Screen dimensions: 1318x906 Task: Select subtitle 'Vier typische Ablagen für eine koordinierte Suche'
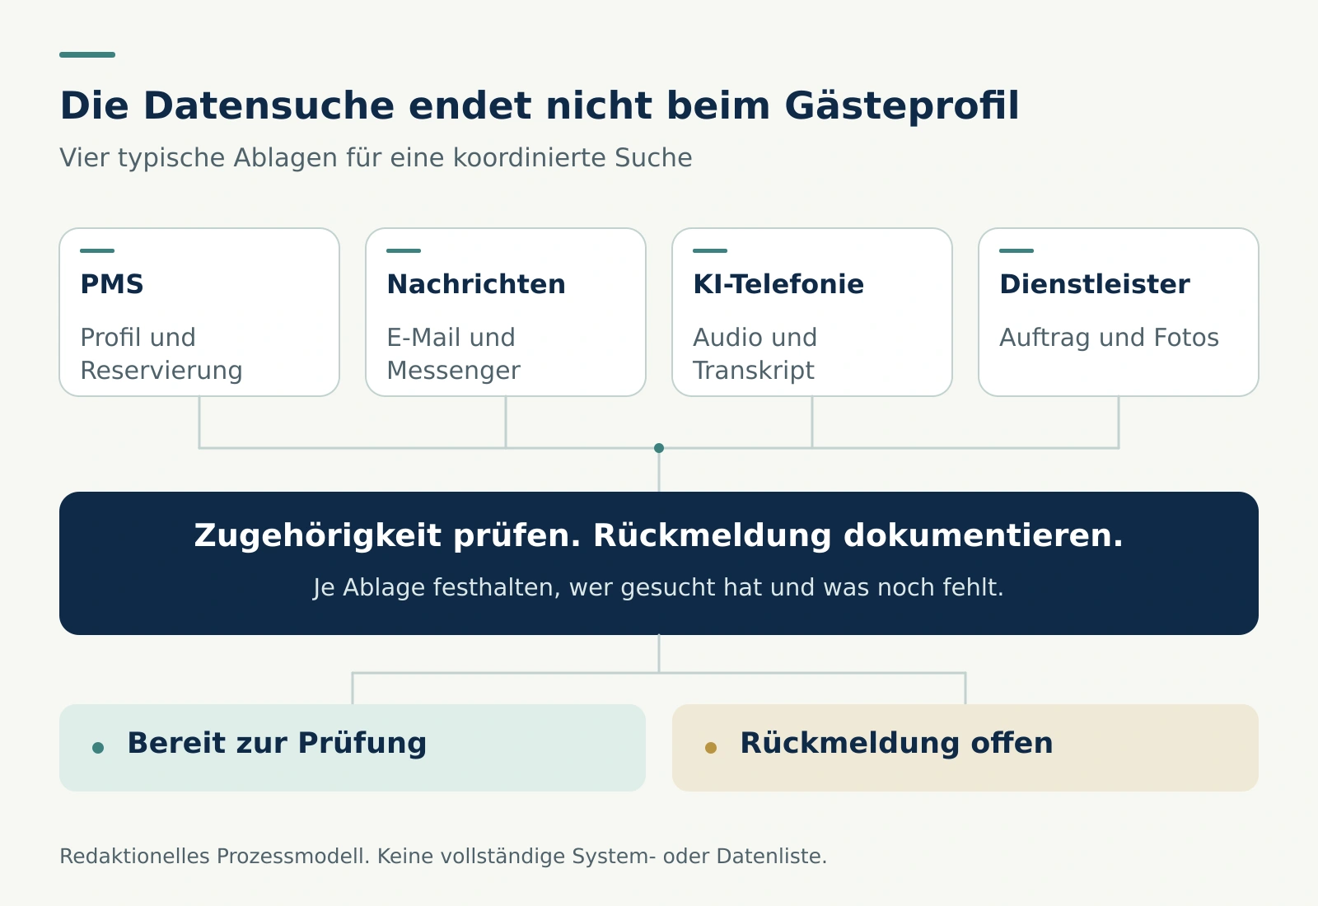(376, 157)
